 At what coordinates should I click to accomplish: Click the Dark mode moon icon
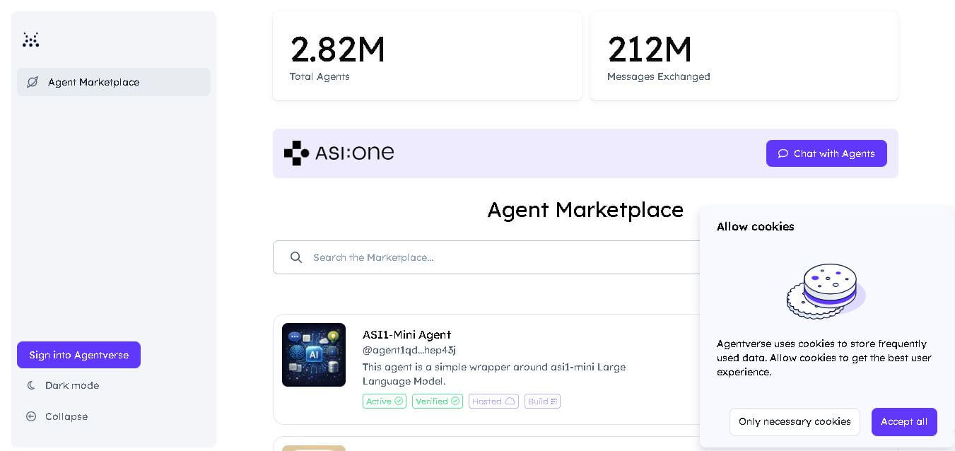31,385
